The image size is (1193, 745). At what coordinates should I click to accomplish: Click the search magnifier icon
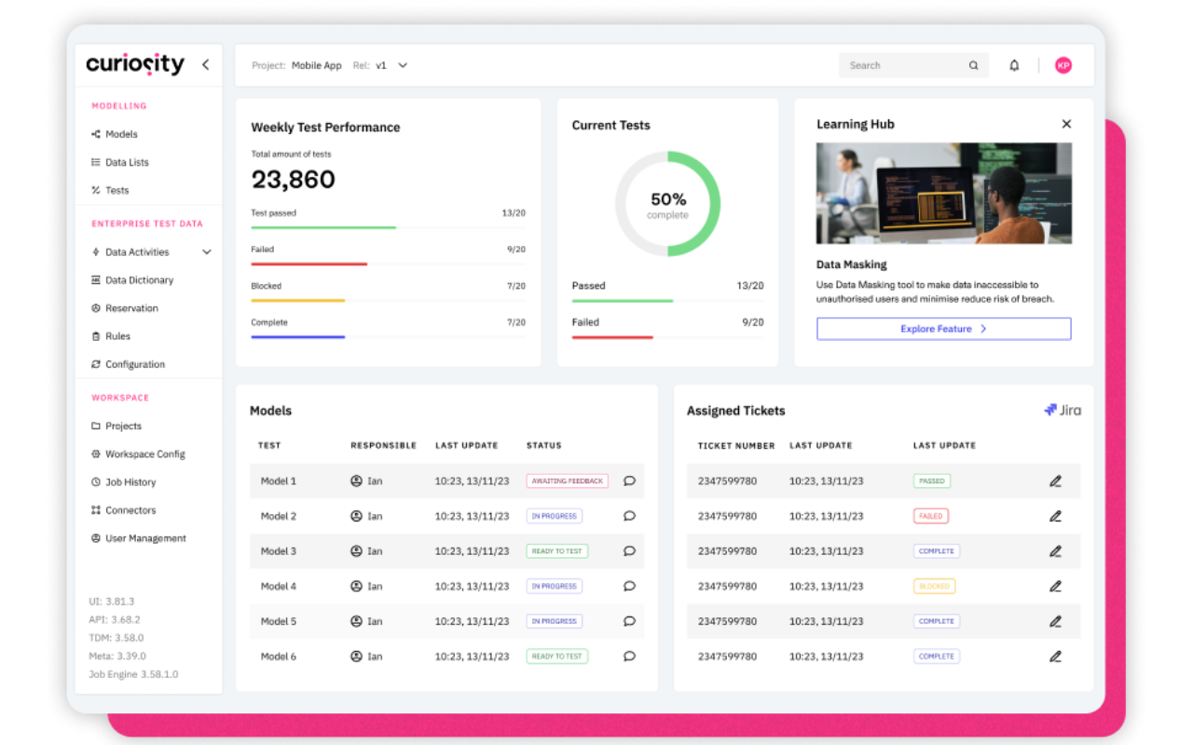click(973, 65)
